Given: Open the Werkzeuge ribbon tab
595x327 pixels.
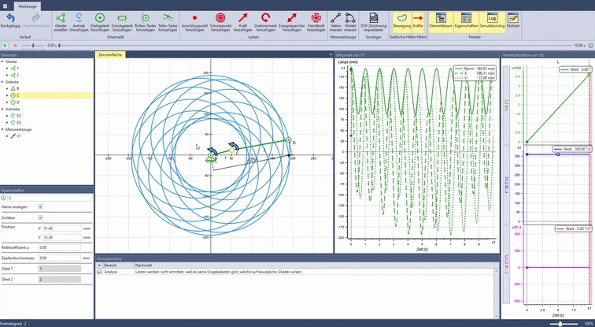Looking at the screenshot, I should [28, 6].
